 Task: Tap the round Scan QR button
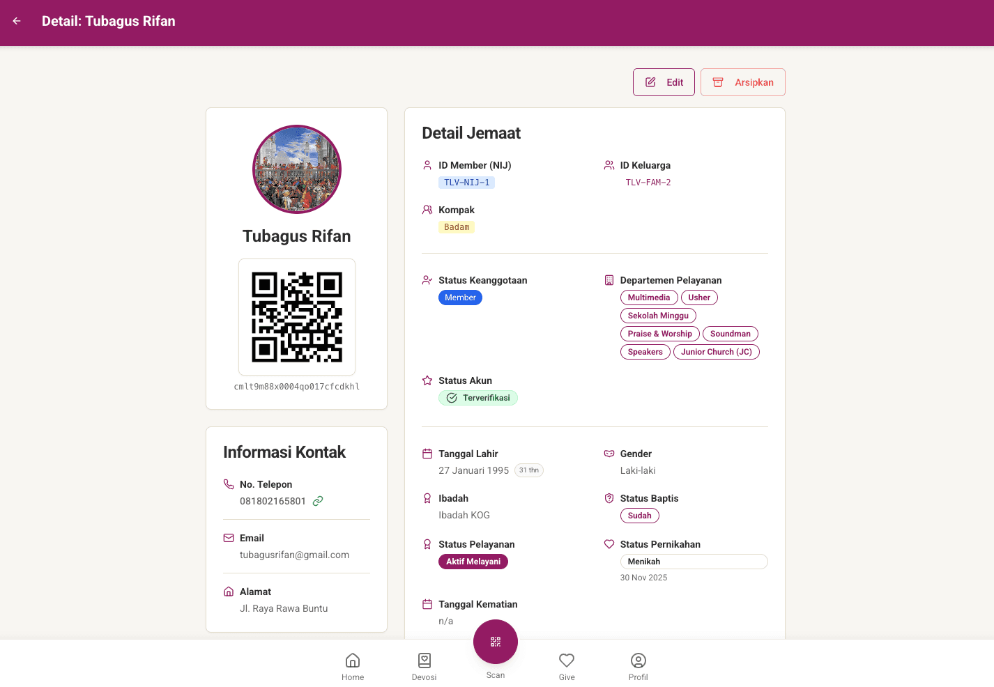[496, 642]
